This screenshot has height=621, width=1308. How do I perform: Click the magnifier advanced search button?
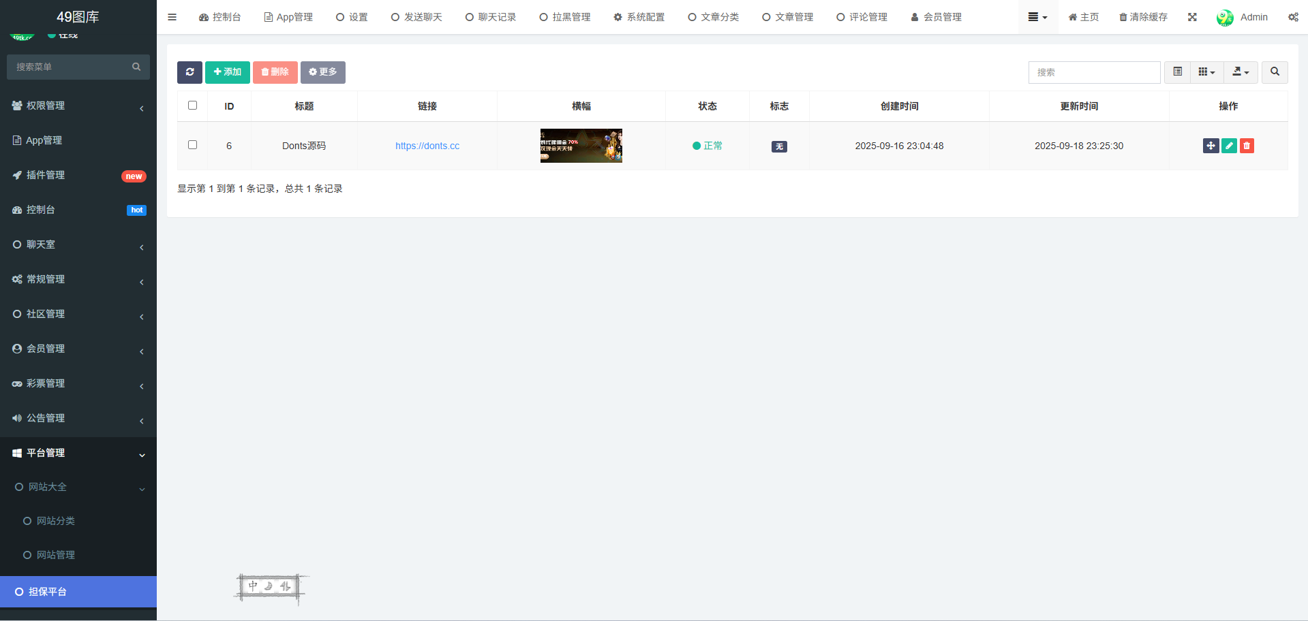click(x=1275, y=72)
